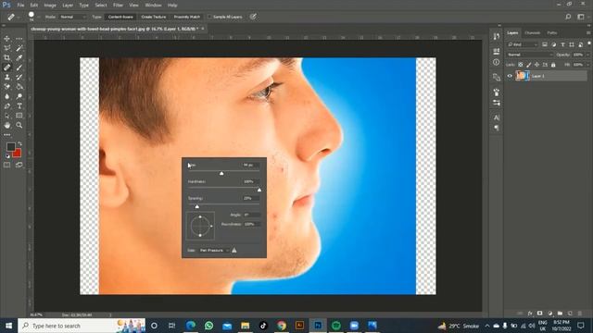Select the Eyedropper tool
Screen dimensions: 593x333
pyautogui.click(x=19, y=57)
